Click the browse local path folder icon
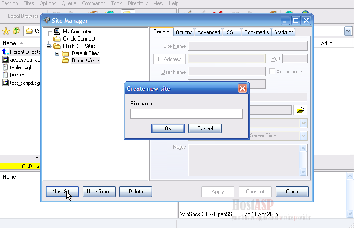Image resolution: width=354 pixels, height=228 pixels. pyautogui.click(x=300, y=110)
